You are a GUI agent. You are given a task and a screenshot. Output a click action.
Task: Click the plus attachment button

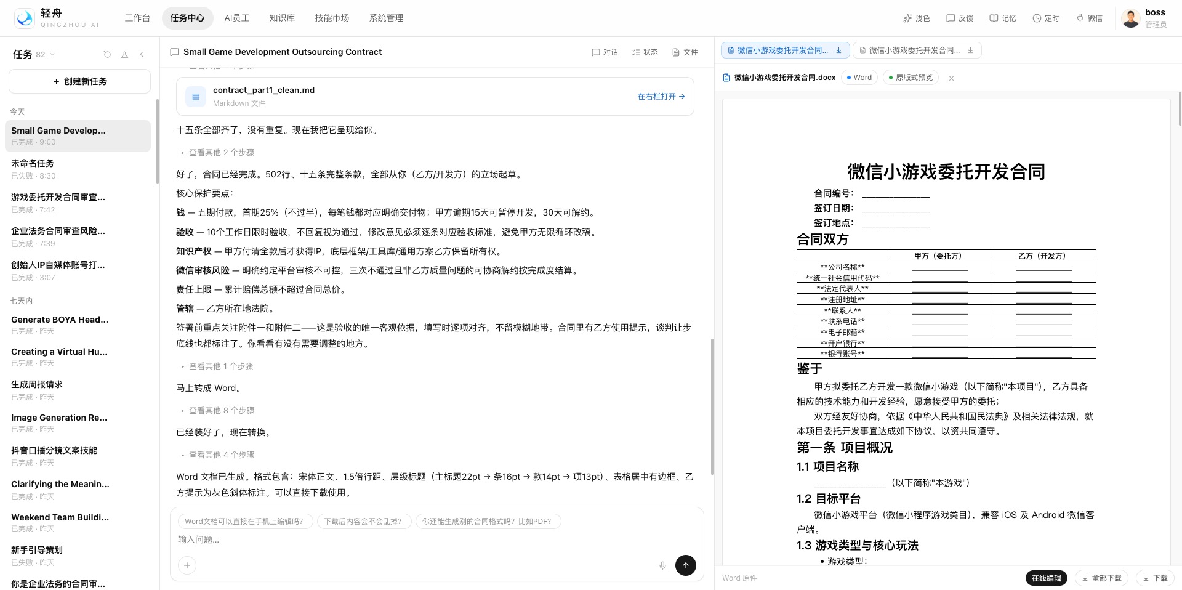click(187, 565)
